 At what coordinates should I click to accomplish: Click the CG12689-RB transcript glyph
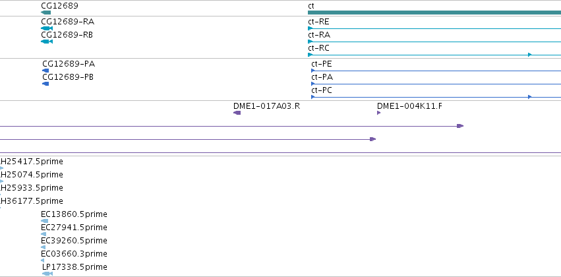pyautogui.click(x=47, y=42)
